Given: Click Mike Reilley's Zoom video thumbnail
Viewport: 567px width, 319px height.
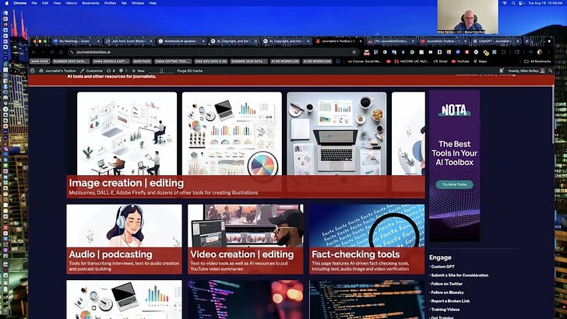Looking at the screenshot, I should (x=467, y=17).
